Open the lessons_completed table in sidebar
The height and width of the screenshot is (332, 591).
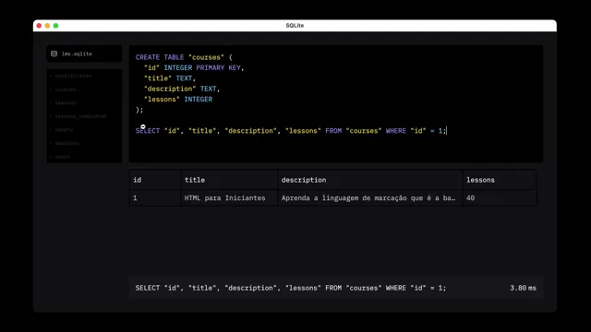pyautogui.click(x=80, y=116)
